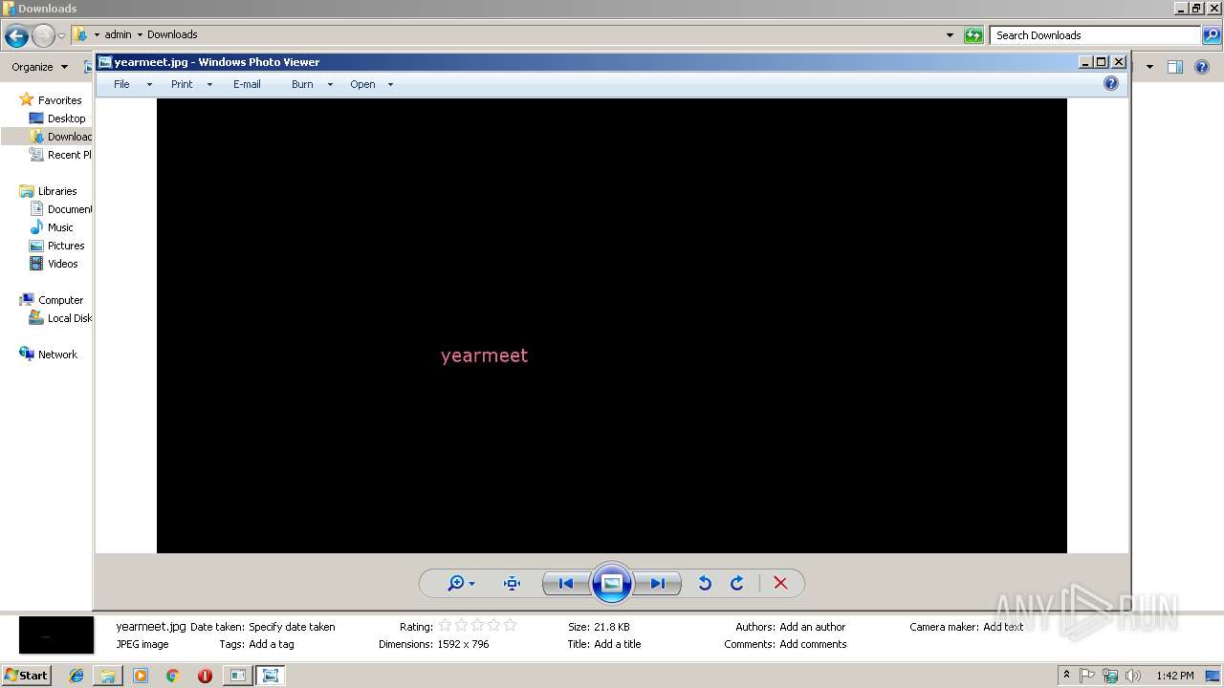Screen dimensions: 1224x688
Task: Click the Back button in Explorer
Action: (16, 36)
